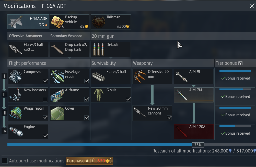Toggle Autopurchase modifications checkbox
This screenshot has height=167, width=256.
(x=5, y=161)
